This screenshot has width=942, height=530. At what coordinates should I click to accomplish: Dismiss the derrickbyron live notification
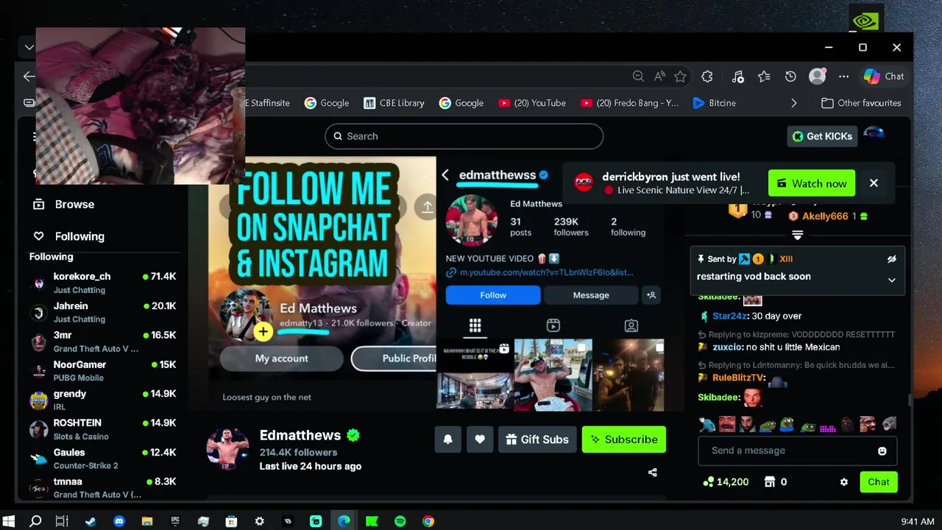click(x=874, y=183)
